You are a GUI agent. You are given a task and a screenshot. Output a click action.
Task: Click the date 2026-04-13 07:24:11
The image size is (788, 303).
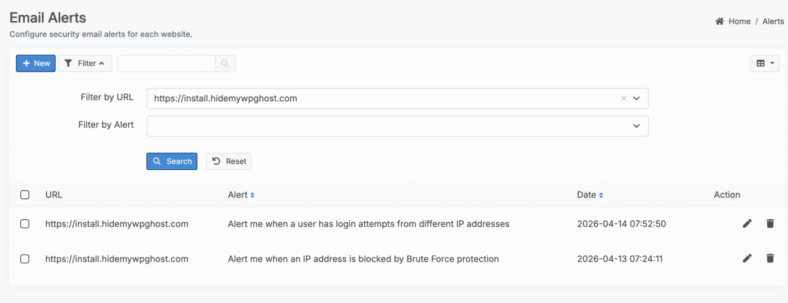coord(620,259)
